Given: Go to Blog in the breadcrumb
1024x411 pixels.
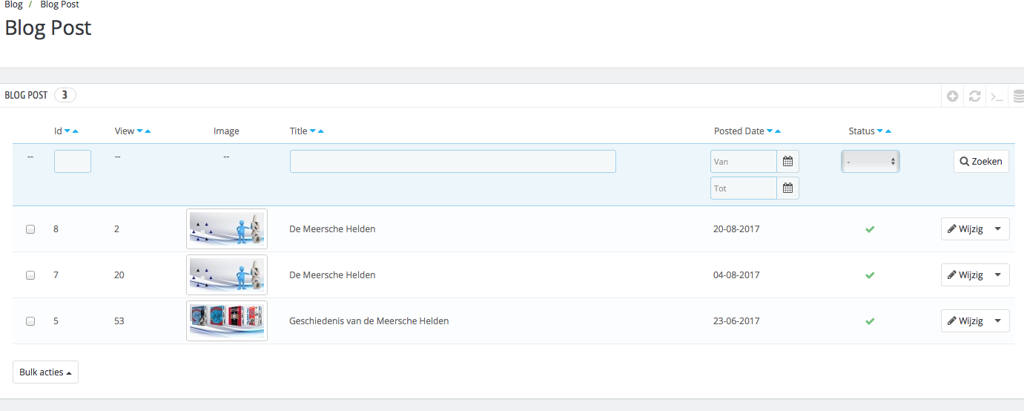Looking at the screenshot, I should 13,4.
